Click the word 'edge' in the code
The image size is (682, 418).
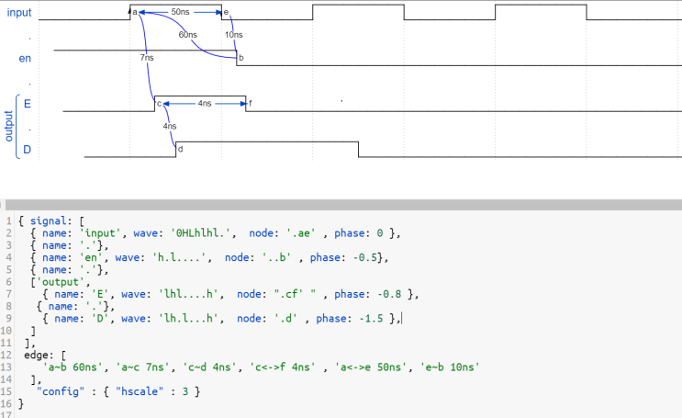click(36, 355)
